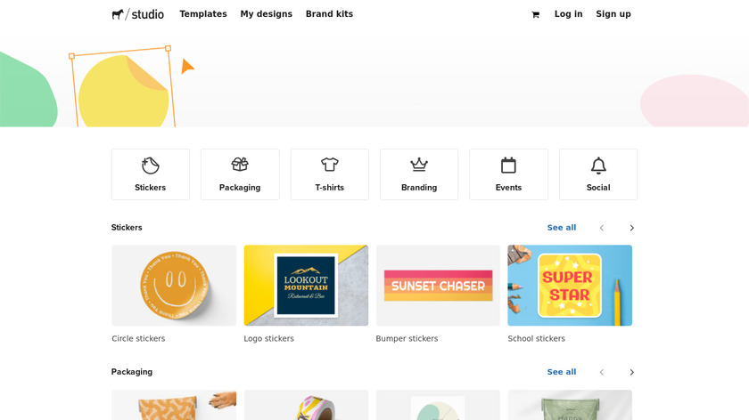
Task: Open the shopping cart
Action: [x=535, y=14]
